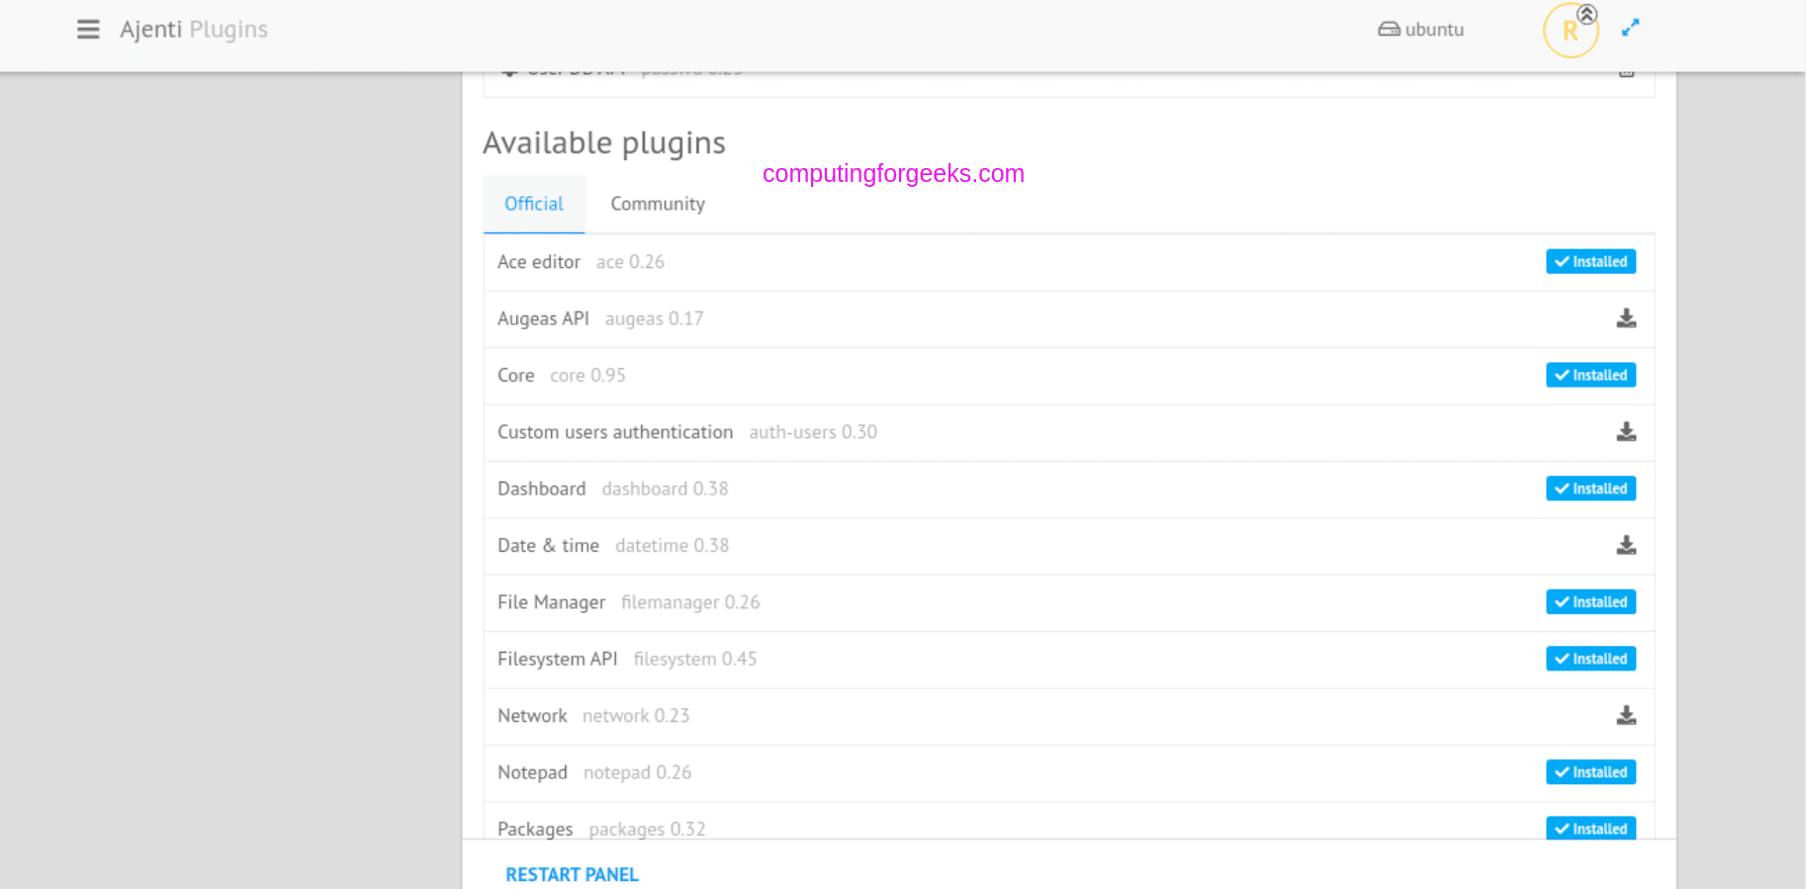
Task: Toggle fullscreen with the expand arrows icon
Action: tap(1631, 29)
